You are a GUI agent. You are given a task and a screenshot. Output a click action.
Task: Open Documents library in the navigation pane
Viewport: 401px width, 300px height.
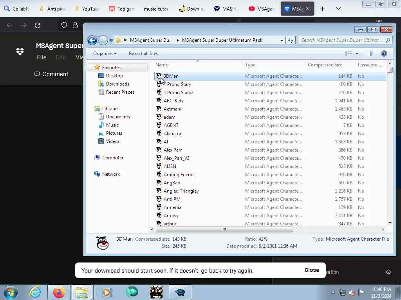[118, 116]
